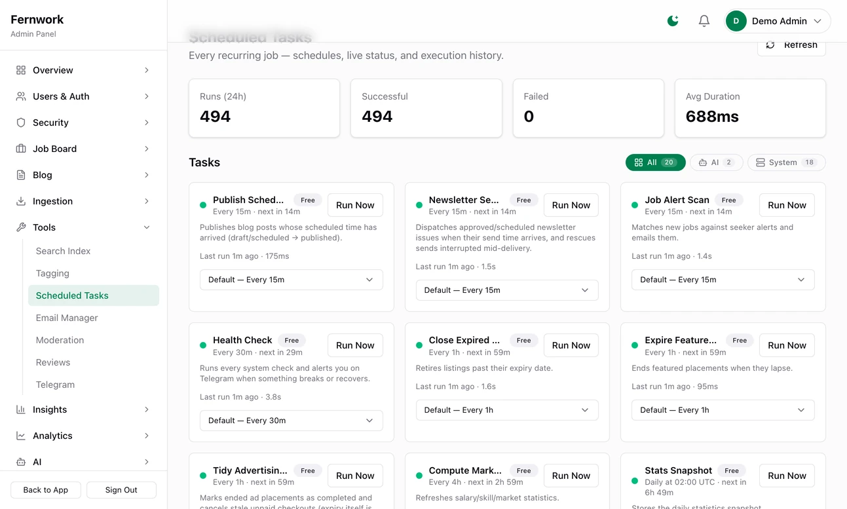Image resolution: width=847 pixels, height=509 pixels.
Task: Click the Demo Admin avatar circle
Action: 736,21
